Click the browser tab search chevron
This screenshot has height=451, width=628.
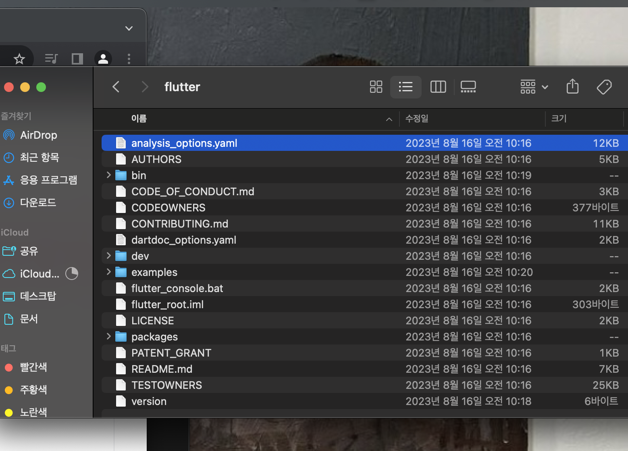(x=129, y=28)
